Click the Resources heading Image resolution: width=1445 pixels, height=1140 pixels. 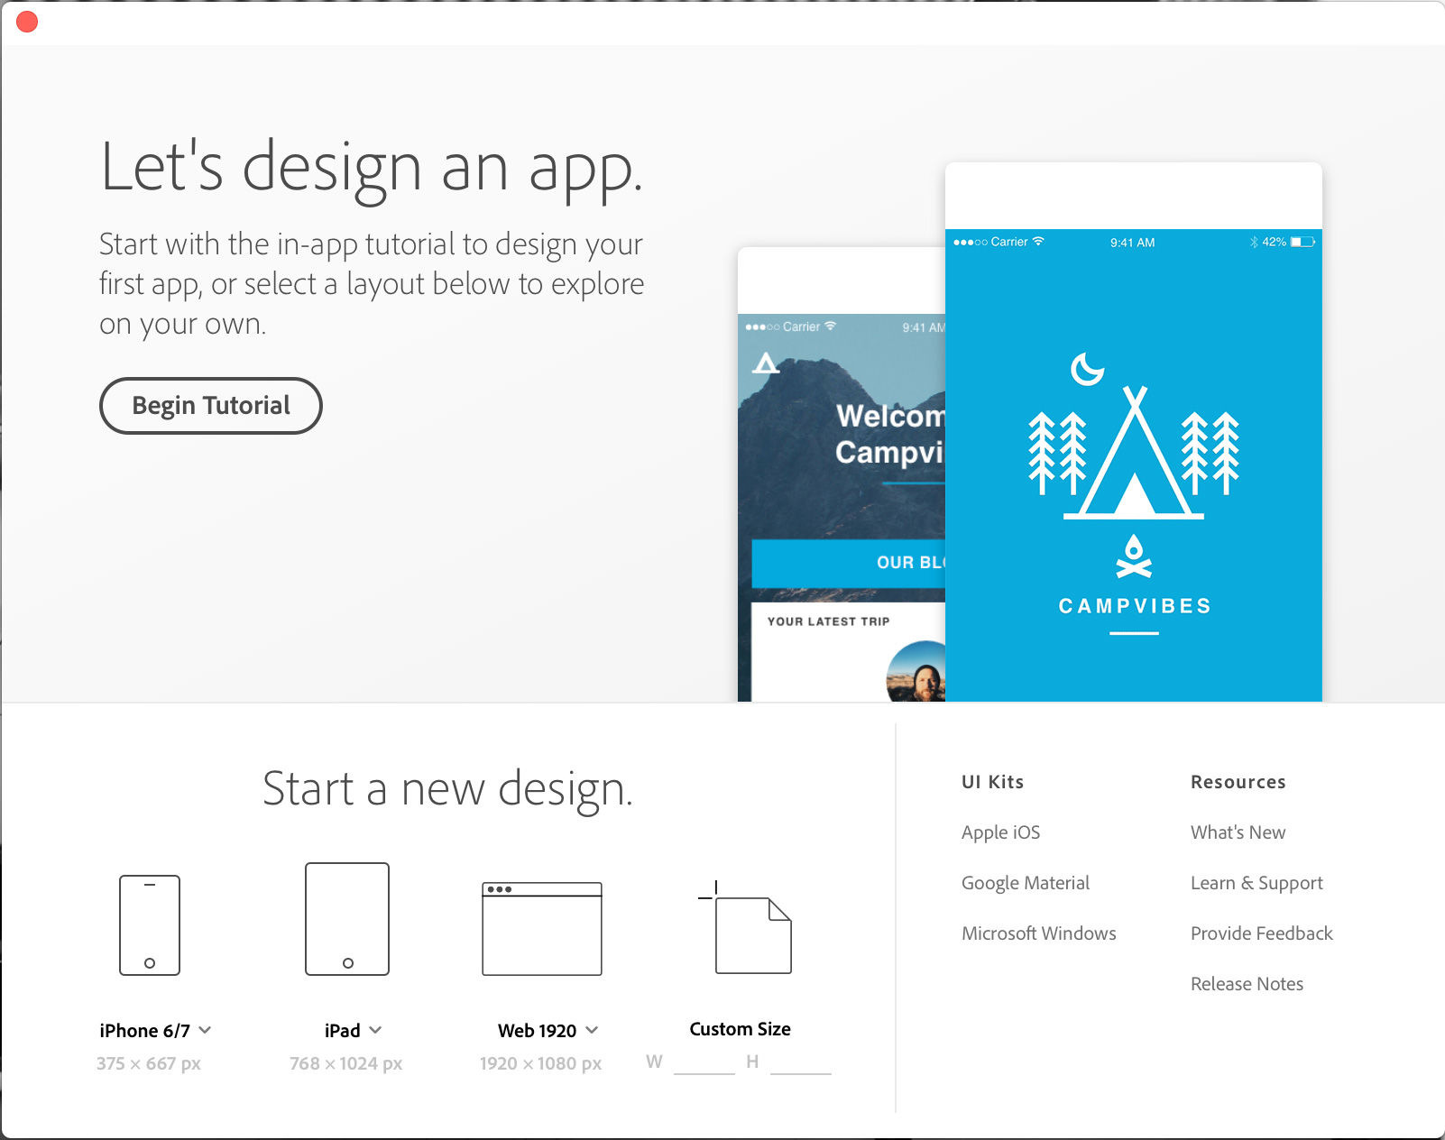1238,782
